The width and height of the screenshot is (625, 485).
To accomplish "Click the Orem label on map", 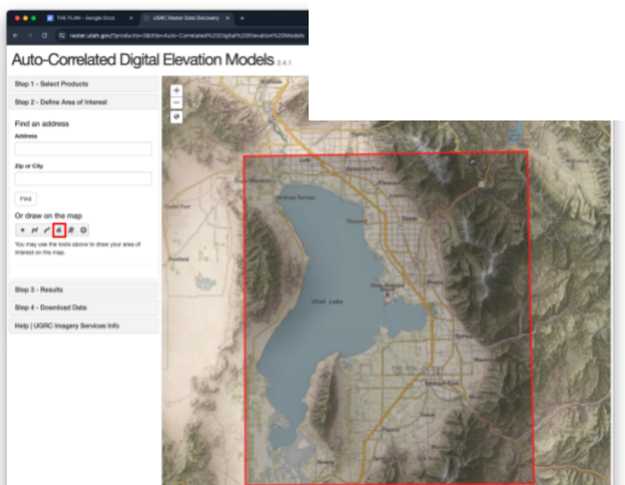I will point(410,219).
